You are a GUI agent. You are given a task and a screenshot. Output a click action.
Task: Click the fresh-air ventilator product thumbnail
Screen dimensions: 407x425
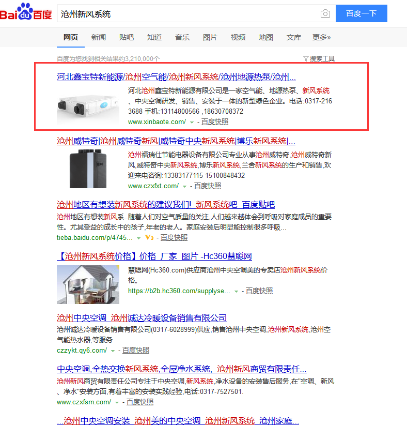88,106
